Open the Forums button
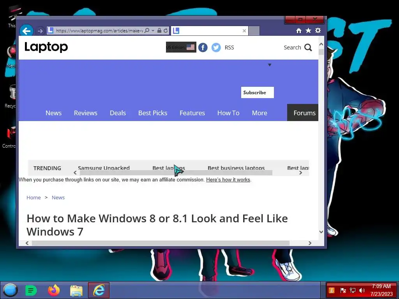The image size is (399, 299). 303,113
